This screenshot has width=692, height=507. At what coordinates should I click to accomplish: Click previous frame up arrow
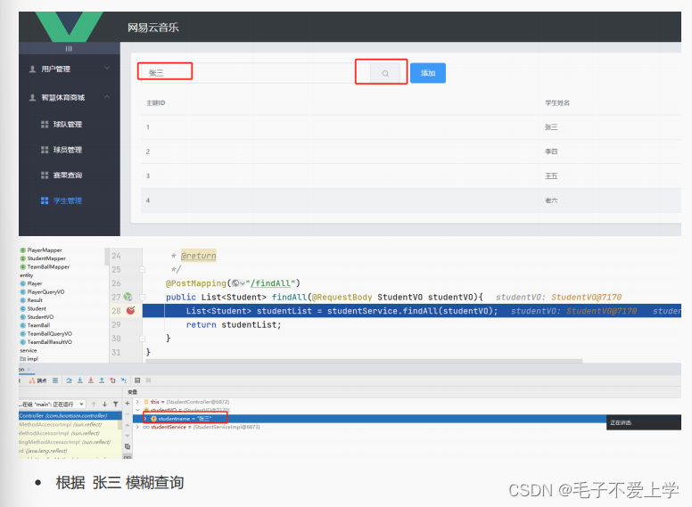pyautogui.click(x=94, y=404)
